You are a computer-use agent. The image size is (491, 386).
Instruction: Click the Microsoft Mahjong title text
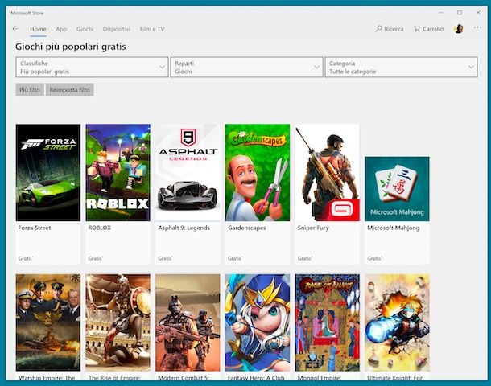[x=394, y=228]
